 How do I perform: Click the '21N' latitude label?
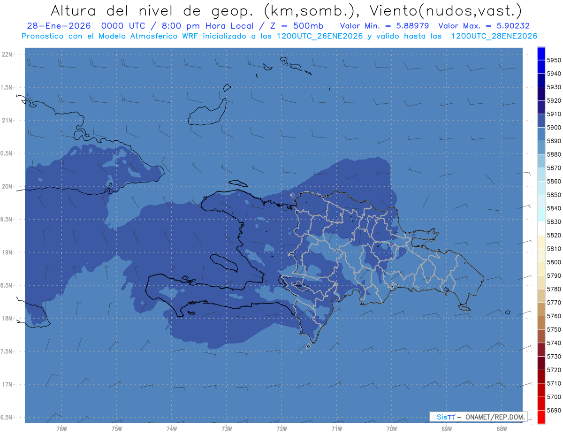point(7,120)
